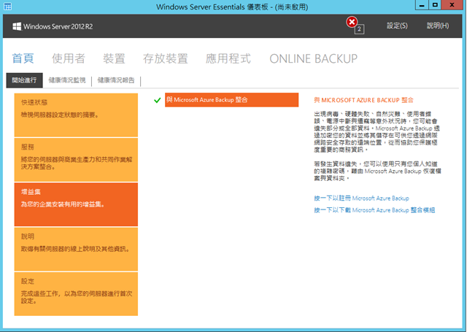This screenshot has width=467, height=332.
Task: Select the 快速狀態 category tile
Action: click(x=76, y=115)
